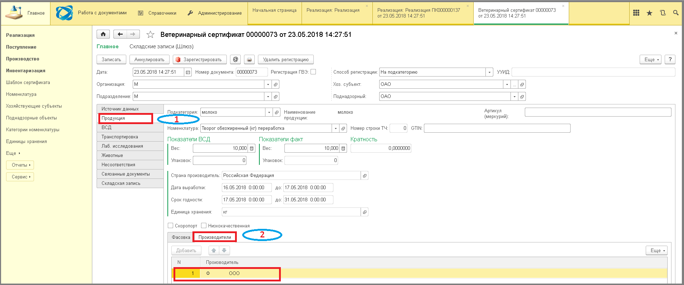684x285 pixels.
Task: Open Главное section with lamp icon
Action: pos(25,13)
